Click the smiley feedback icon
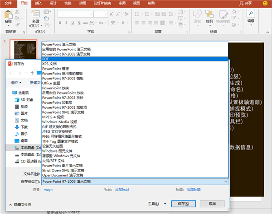The width and height of the screenshot is (272, 214). point(265,3)
